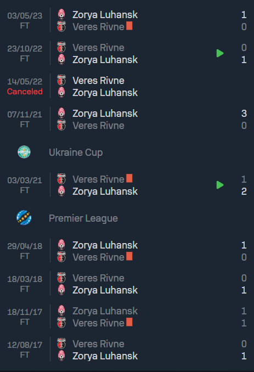Click the red card icon in 29/04/18 match
This screenshot has height=372, width=254.
point(129,256)
